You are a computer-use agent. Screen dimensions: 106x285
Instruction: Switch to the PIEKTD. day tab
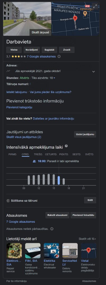[x=64, y=154]
